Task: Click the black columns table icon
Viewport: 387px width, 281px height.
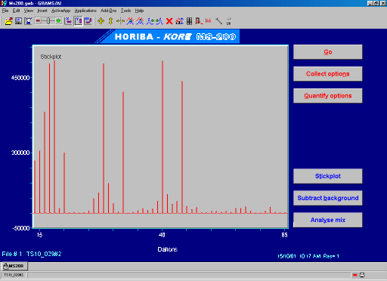Action: point(189,21)
